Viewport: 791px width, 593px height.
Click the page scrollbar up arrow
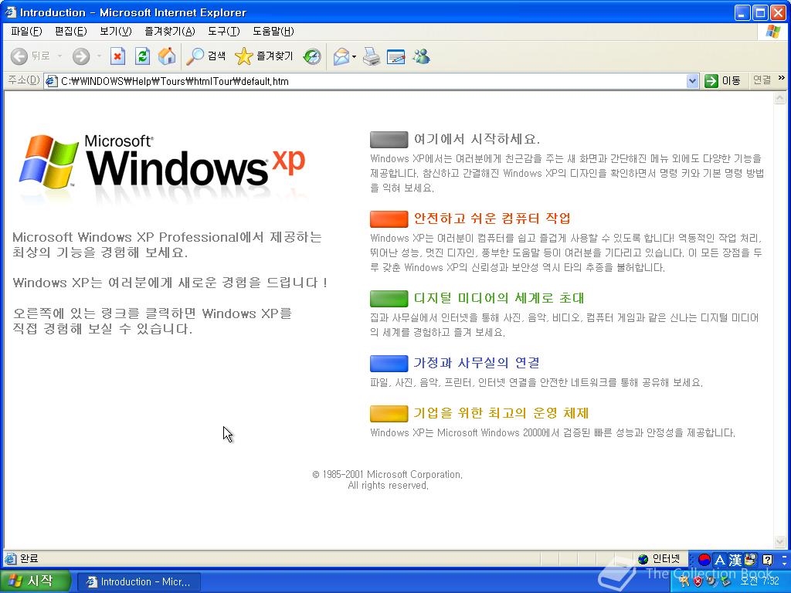pos(780,98)
